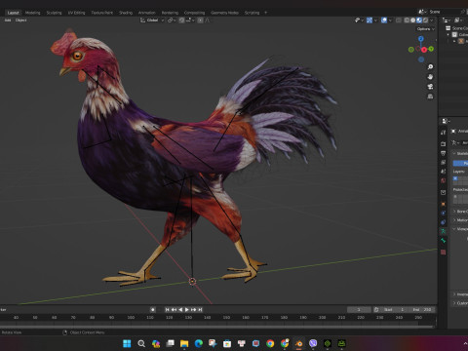The image size is (468, 351).
Task: Open the Global transform orientation dropdown
Action: (x=152, y=20)
